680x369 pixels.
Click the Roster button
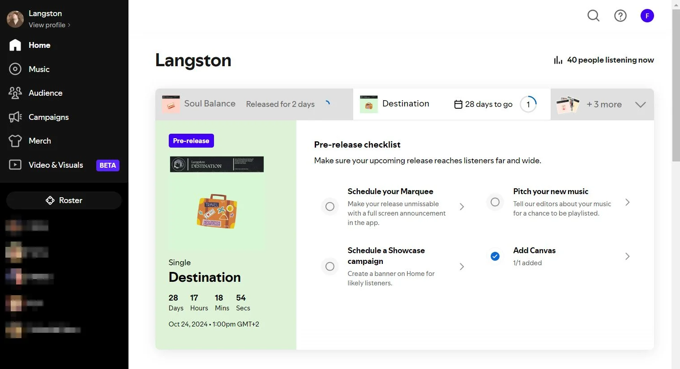pos(64,200)
